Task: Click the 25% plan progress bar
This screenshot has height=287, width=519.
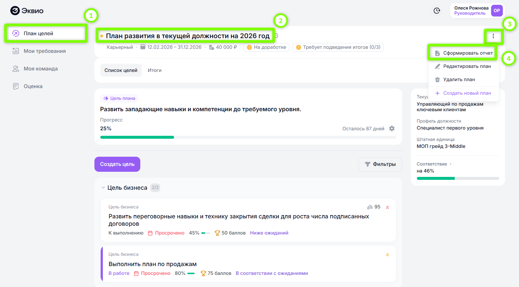Action: 248,137
